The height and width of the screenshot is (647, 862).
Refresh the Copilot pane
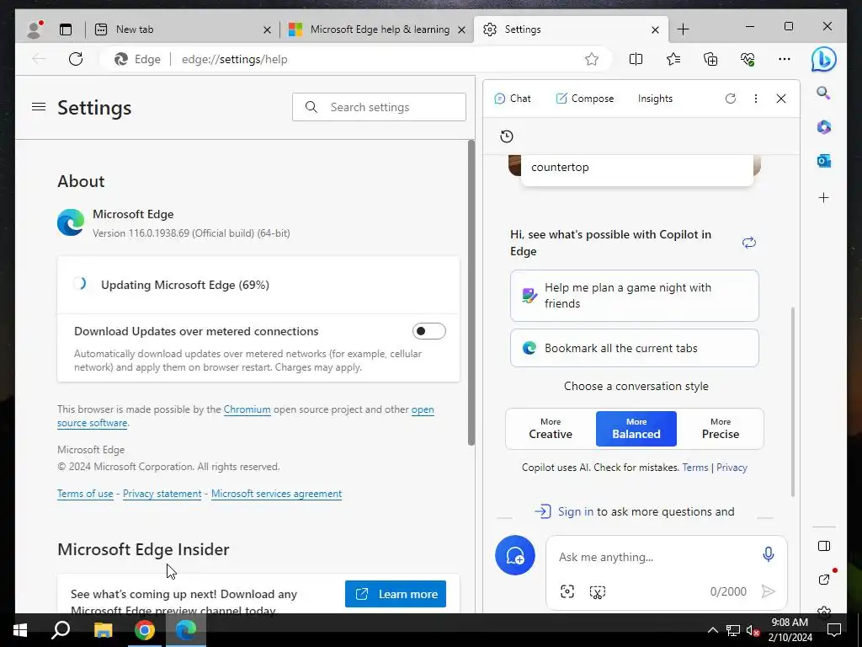click(730, 99)
